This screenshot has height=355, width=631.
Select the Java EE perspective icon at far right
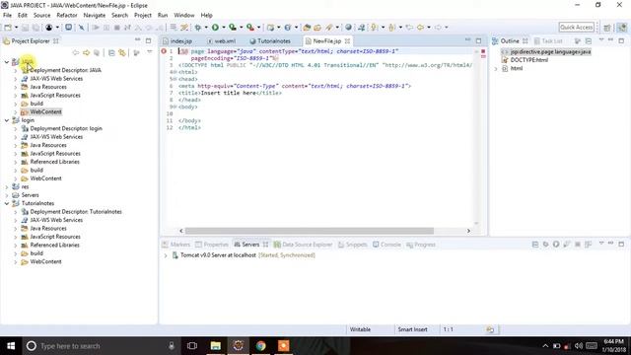click(x=622, y=28)
